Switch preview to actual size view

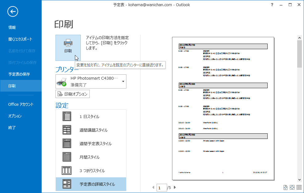(x=286, y=187)
